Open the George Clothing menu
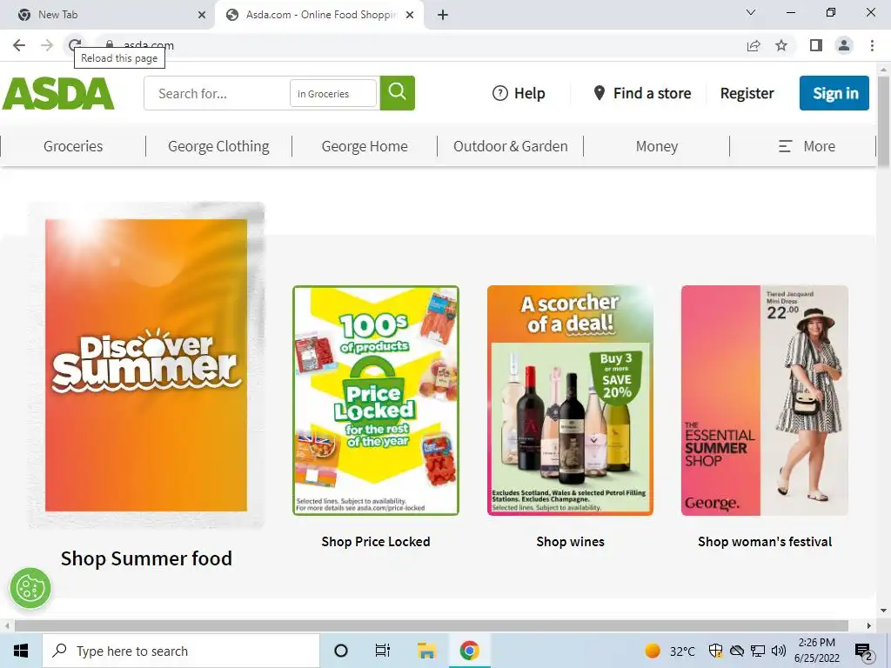The height and width of the screenshot is (668, 891). [218, 146]
